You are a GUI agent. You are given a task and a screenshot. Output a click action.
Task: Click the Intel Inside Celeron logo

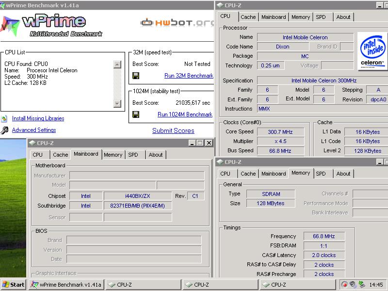372,51
